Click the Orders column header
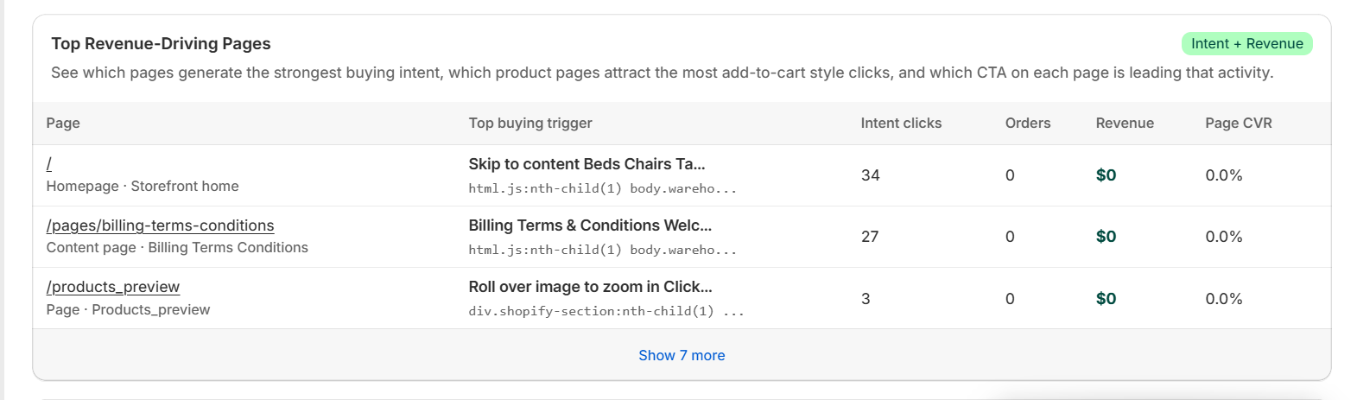This screenshot has width=1357, height=400. point(1027,123)
